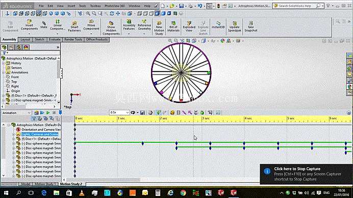Open dropdown arrow under Reference Geometry
Image resolution: width=353 pixels, height=198 pixels.
click(144, 34)
